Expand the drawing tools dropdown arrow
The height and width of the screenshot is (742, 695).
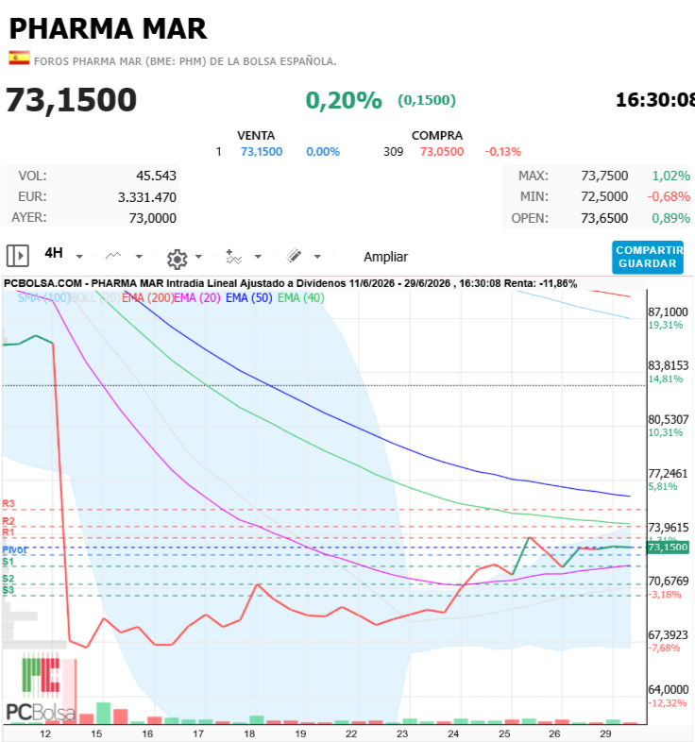(x=317, y=257)
